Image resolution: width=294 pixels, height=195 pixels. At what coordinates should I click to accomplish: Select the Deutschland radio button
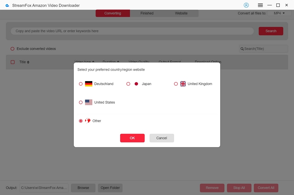coord(81,84)
